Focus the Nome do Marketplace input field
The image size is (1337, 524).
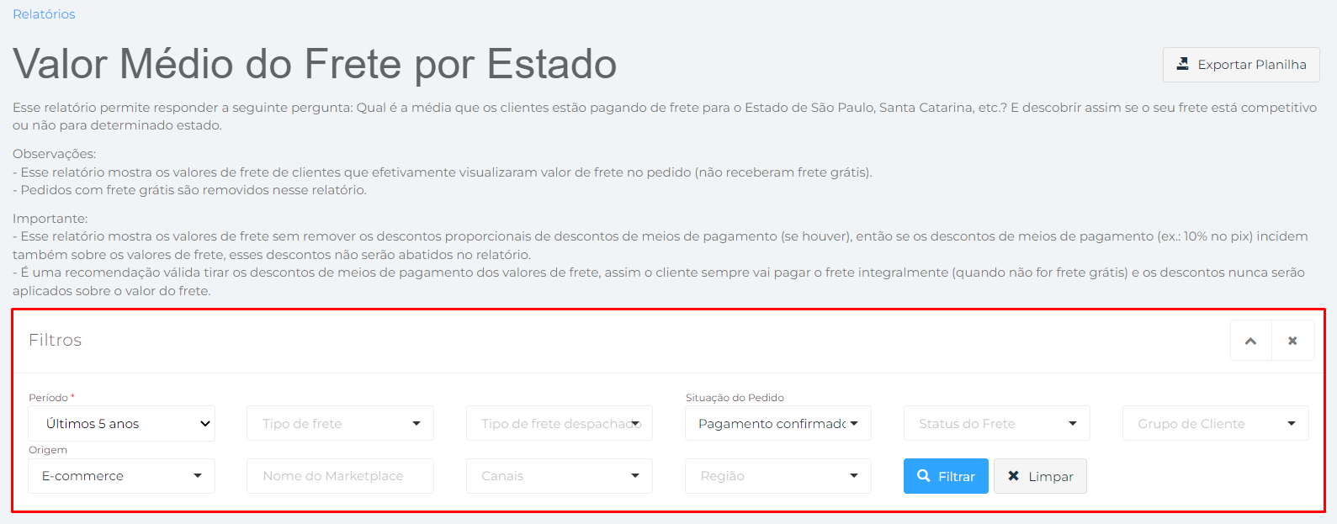(340, 476)
